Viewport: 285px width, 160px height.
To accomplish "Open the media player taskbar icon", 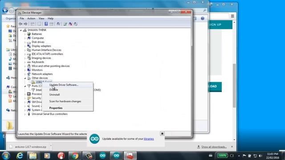I will (x=47, y=156).
